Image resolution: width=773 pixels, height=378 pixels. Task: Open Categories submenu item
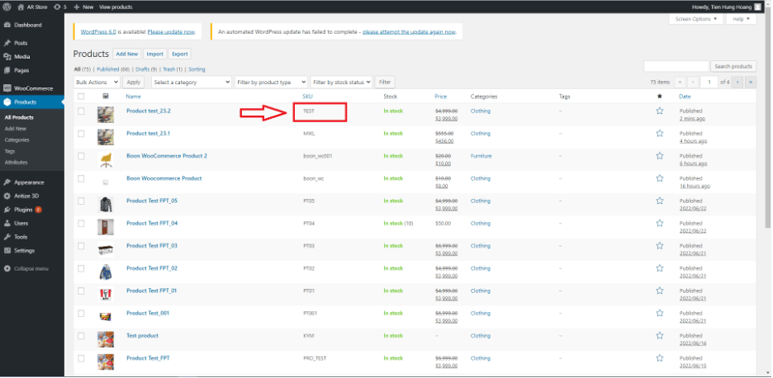(17, 140)
